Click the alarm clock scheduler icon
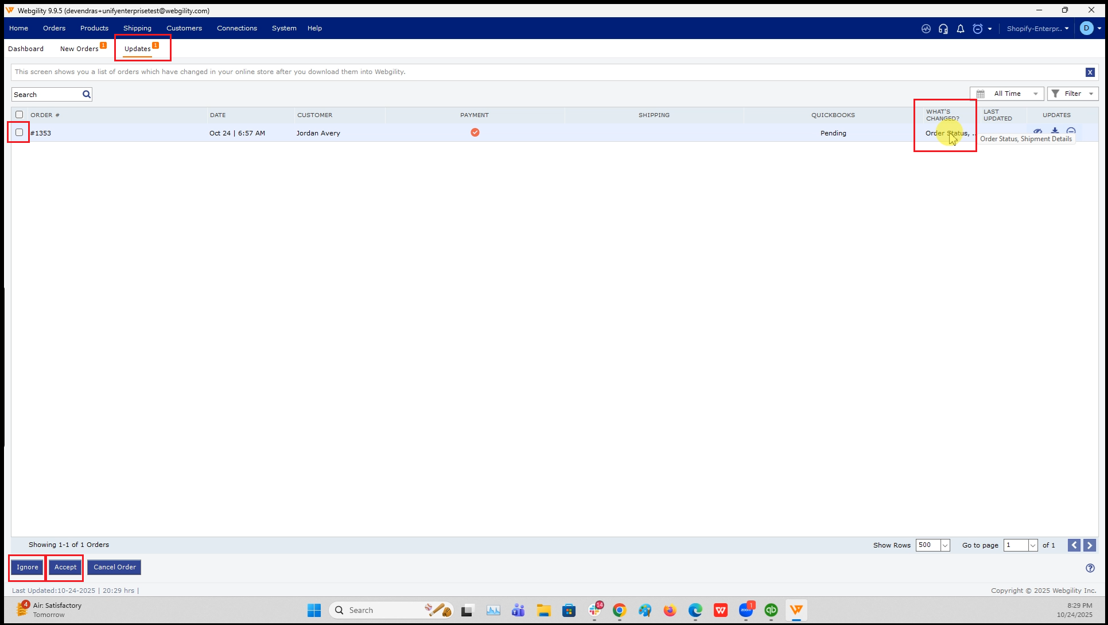The height and width of the screenshot is (625, 1108). point(978,29)
